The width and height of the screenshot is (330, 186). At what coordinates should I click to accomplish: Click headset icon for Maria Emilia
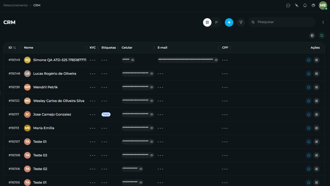pyautogui.click(x=308, y=128)
